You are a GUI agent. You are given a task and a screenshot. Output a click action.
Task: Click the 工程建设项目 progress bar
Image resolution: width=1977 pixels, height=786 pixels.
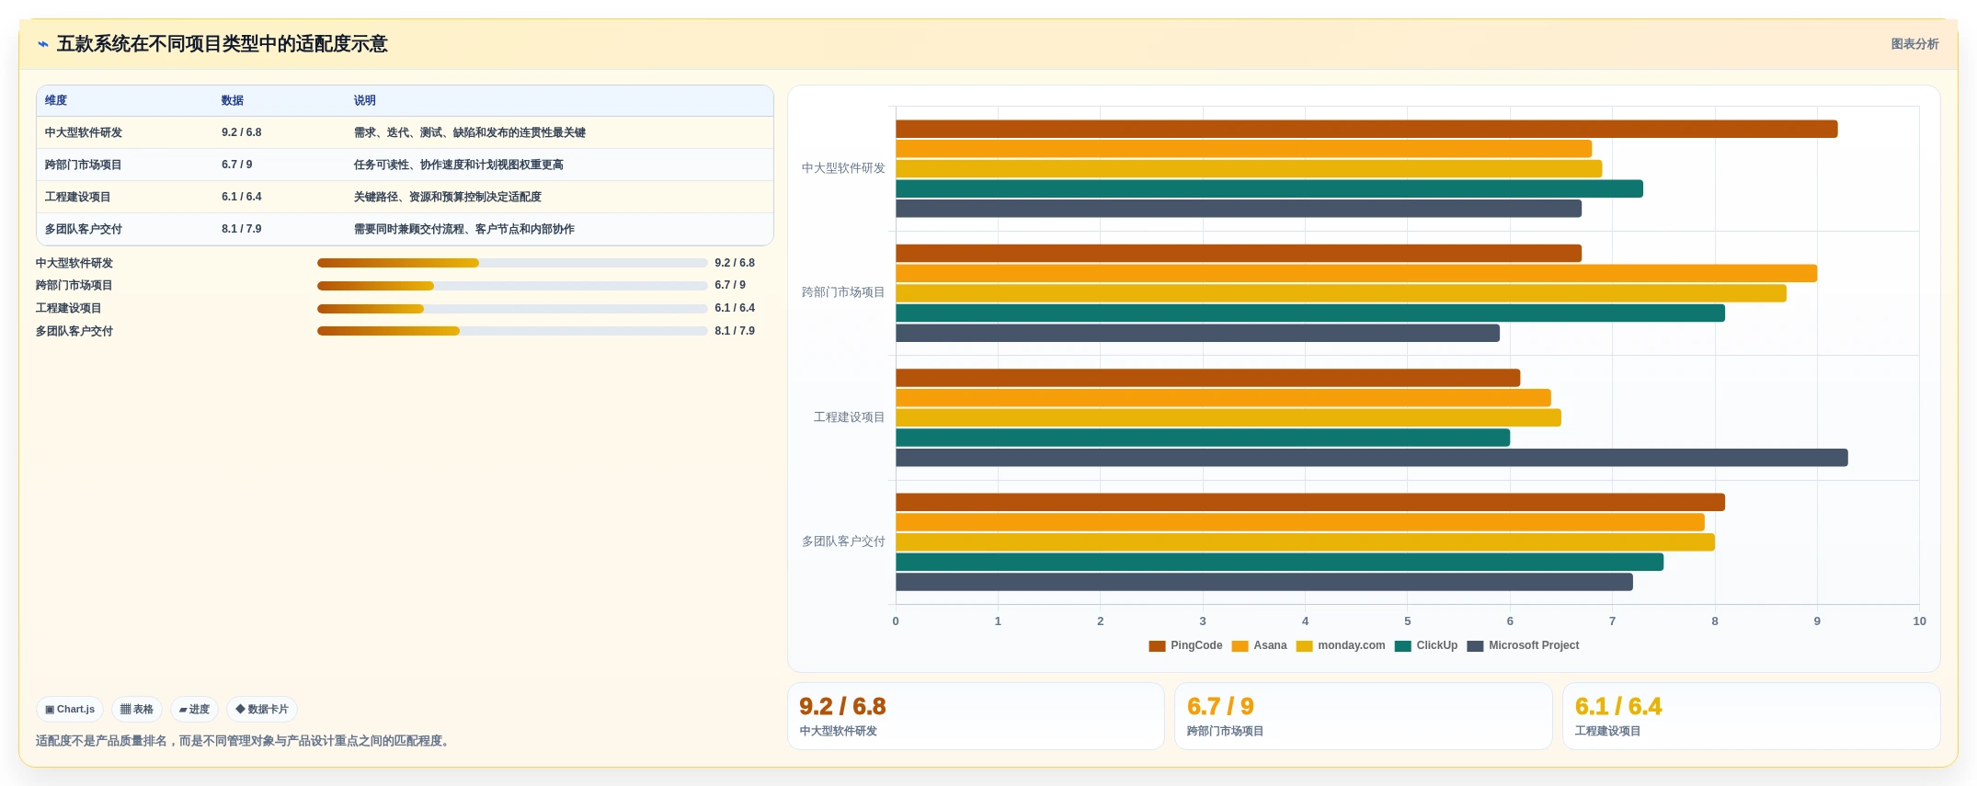tap(512, 309)
